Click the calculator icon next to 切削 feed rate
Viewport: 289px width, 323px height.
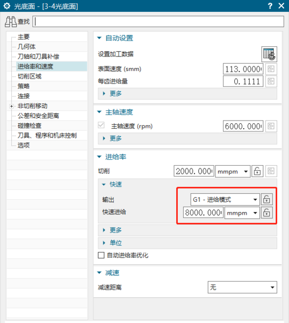pos(271,171)
